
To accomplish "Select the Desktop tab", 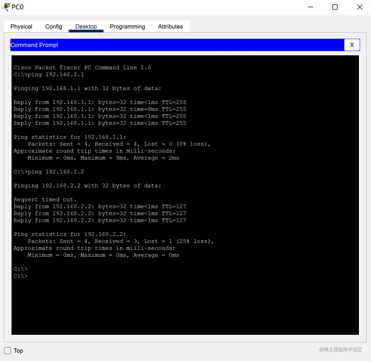I will [x=86, y=27].
